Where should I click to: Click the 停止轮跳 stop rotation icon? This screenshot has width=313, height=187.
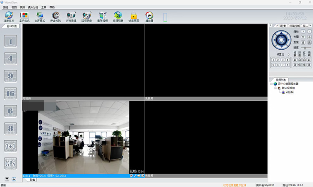56,16
